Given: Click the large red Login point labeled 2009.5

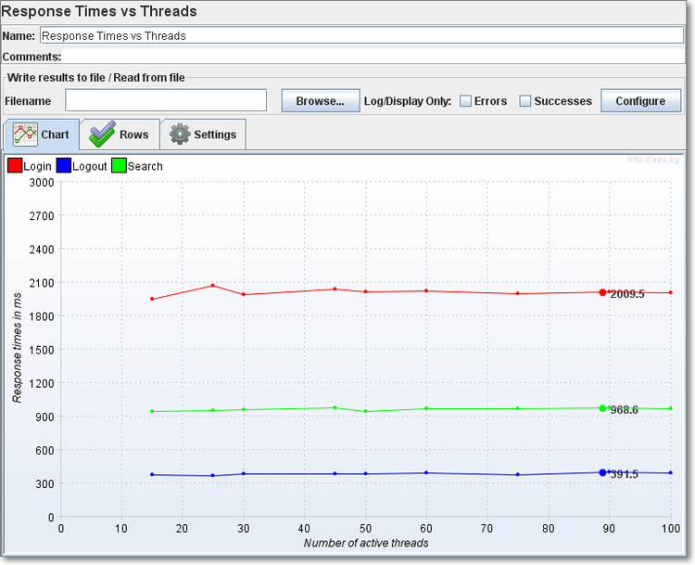Looking at the screenshot, I should [602, 292].
